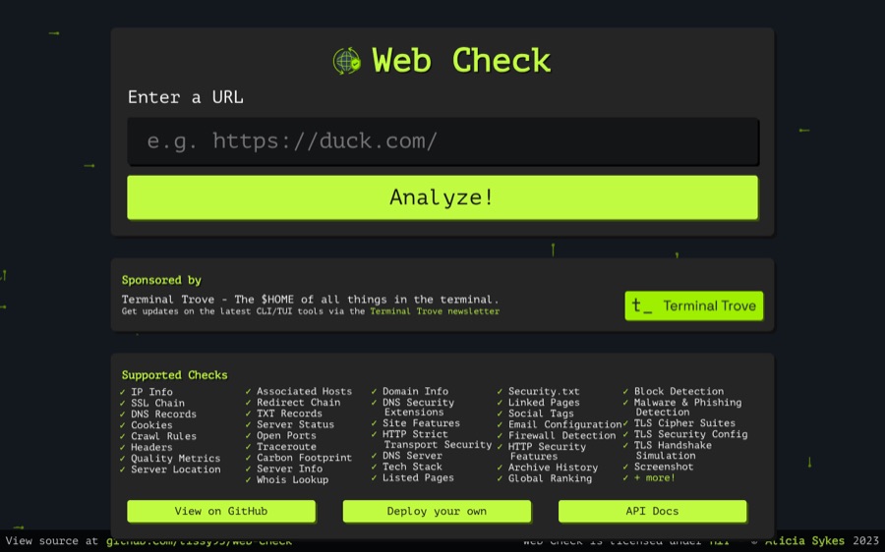Click the Linked Pages check item
Screen dimensions: 885x552
tap(544, 402)
